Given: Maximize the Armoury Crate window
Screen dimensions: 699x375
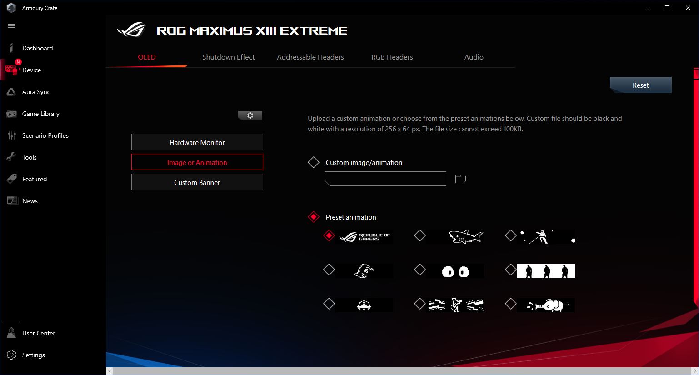Looking at the screenshot, I should 667,8.
